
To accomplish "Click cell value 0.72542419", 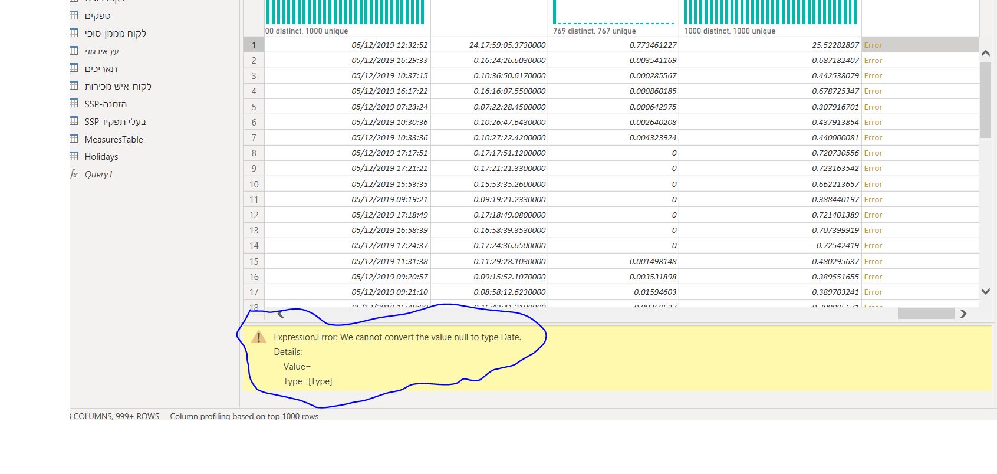I will (771, 245).
